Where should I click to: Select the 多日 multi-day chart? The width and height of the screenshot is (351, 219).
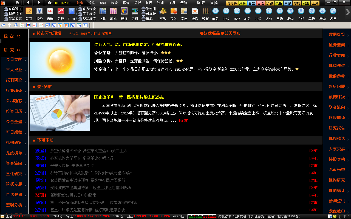click(333, 14)
